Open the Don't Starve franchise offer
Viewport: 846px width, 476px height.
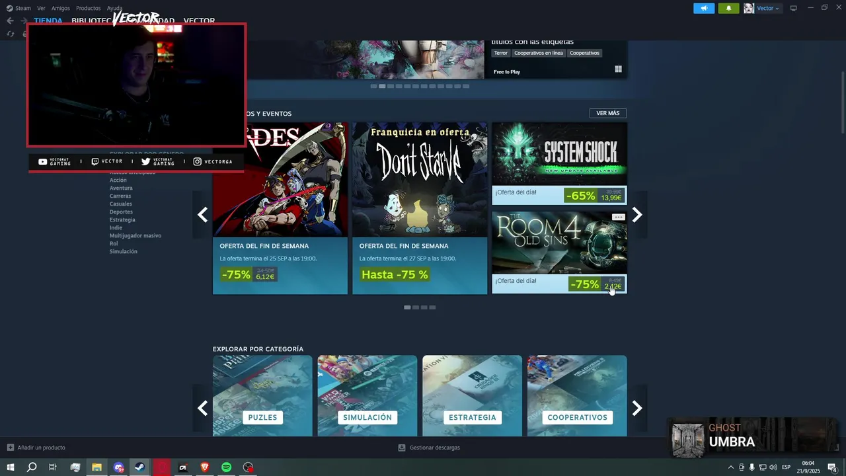coord(420,208)
